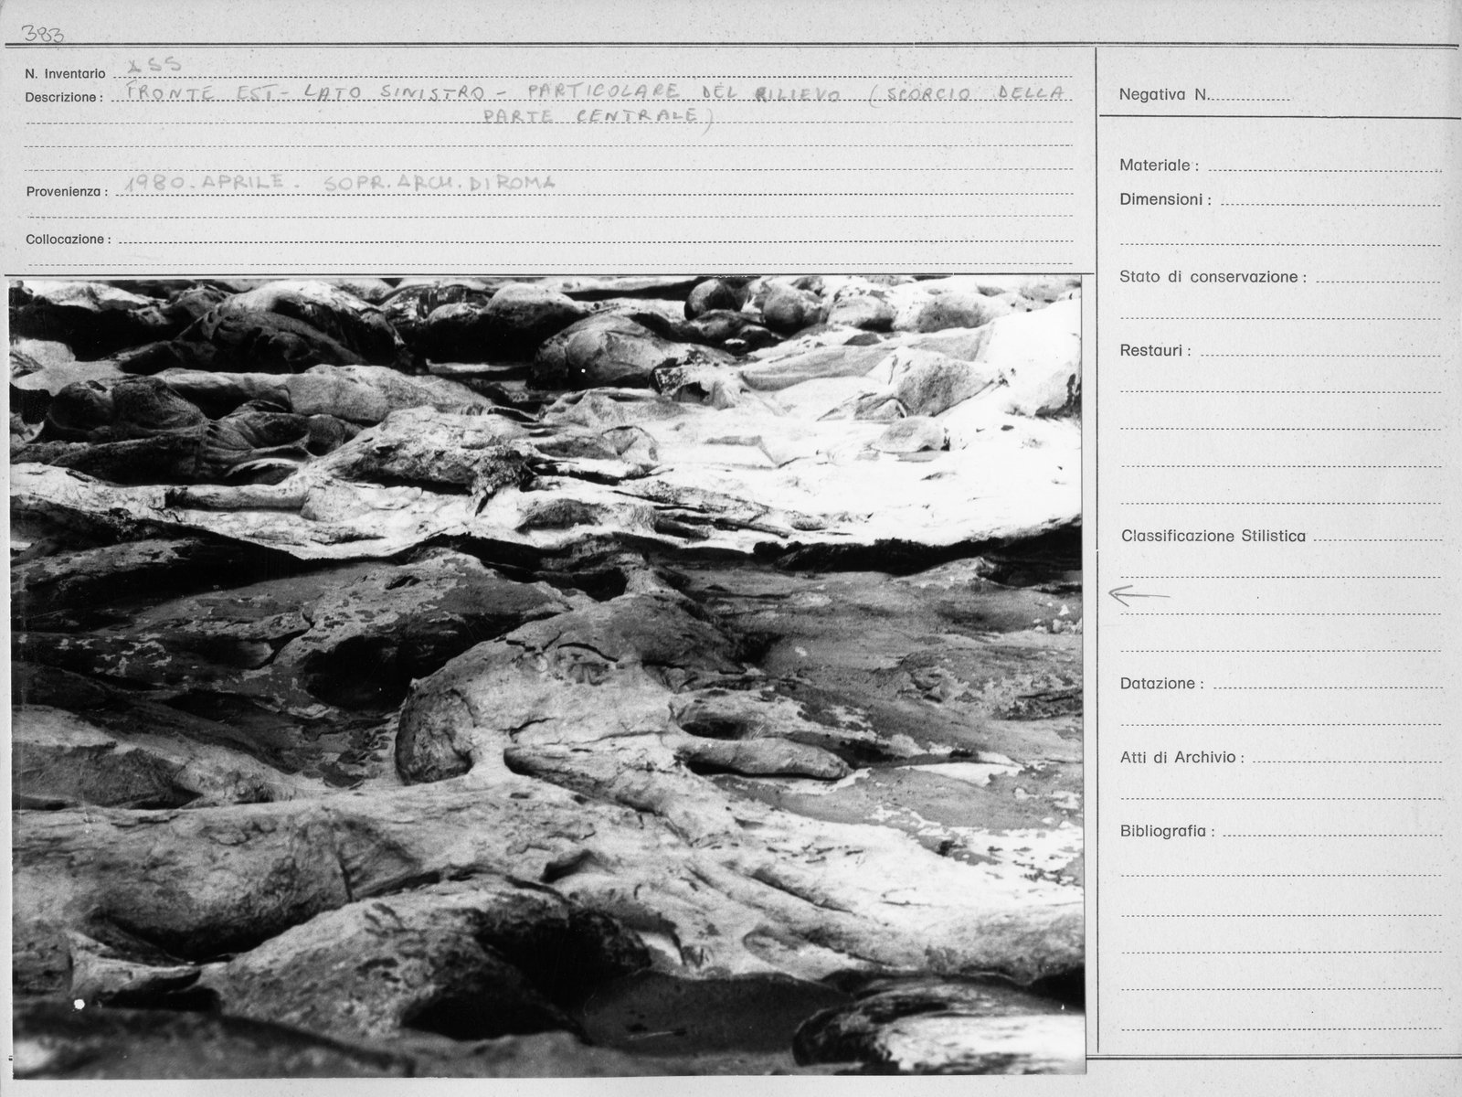Select the 'N. Inventario' label
Image resolution: width=1462 pixels, height=1097 pixels.
pyautogui.click(x=65, y=74)
